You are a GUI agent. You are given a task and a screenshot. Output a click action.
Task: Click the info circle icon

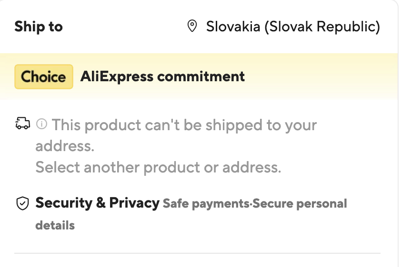42,124
